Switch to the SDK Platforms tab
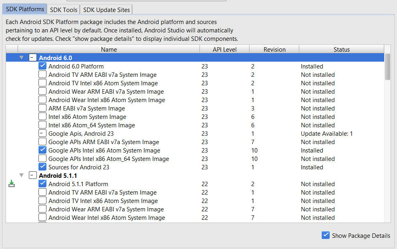 click(x=25, y=9)
